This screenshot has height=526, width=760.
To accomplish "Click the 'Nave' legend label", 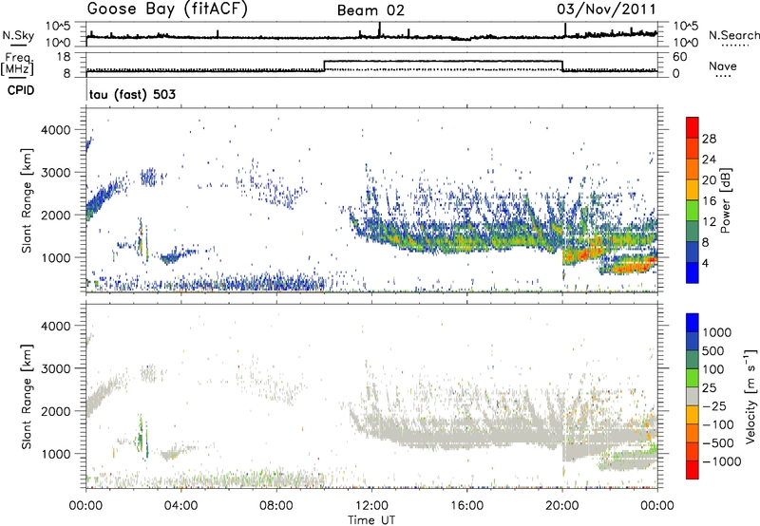I will [723, 66].
